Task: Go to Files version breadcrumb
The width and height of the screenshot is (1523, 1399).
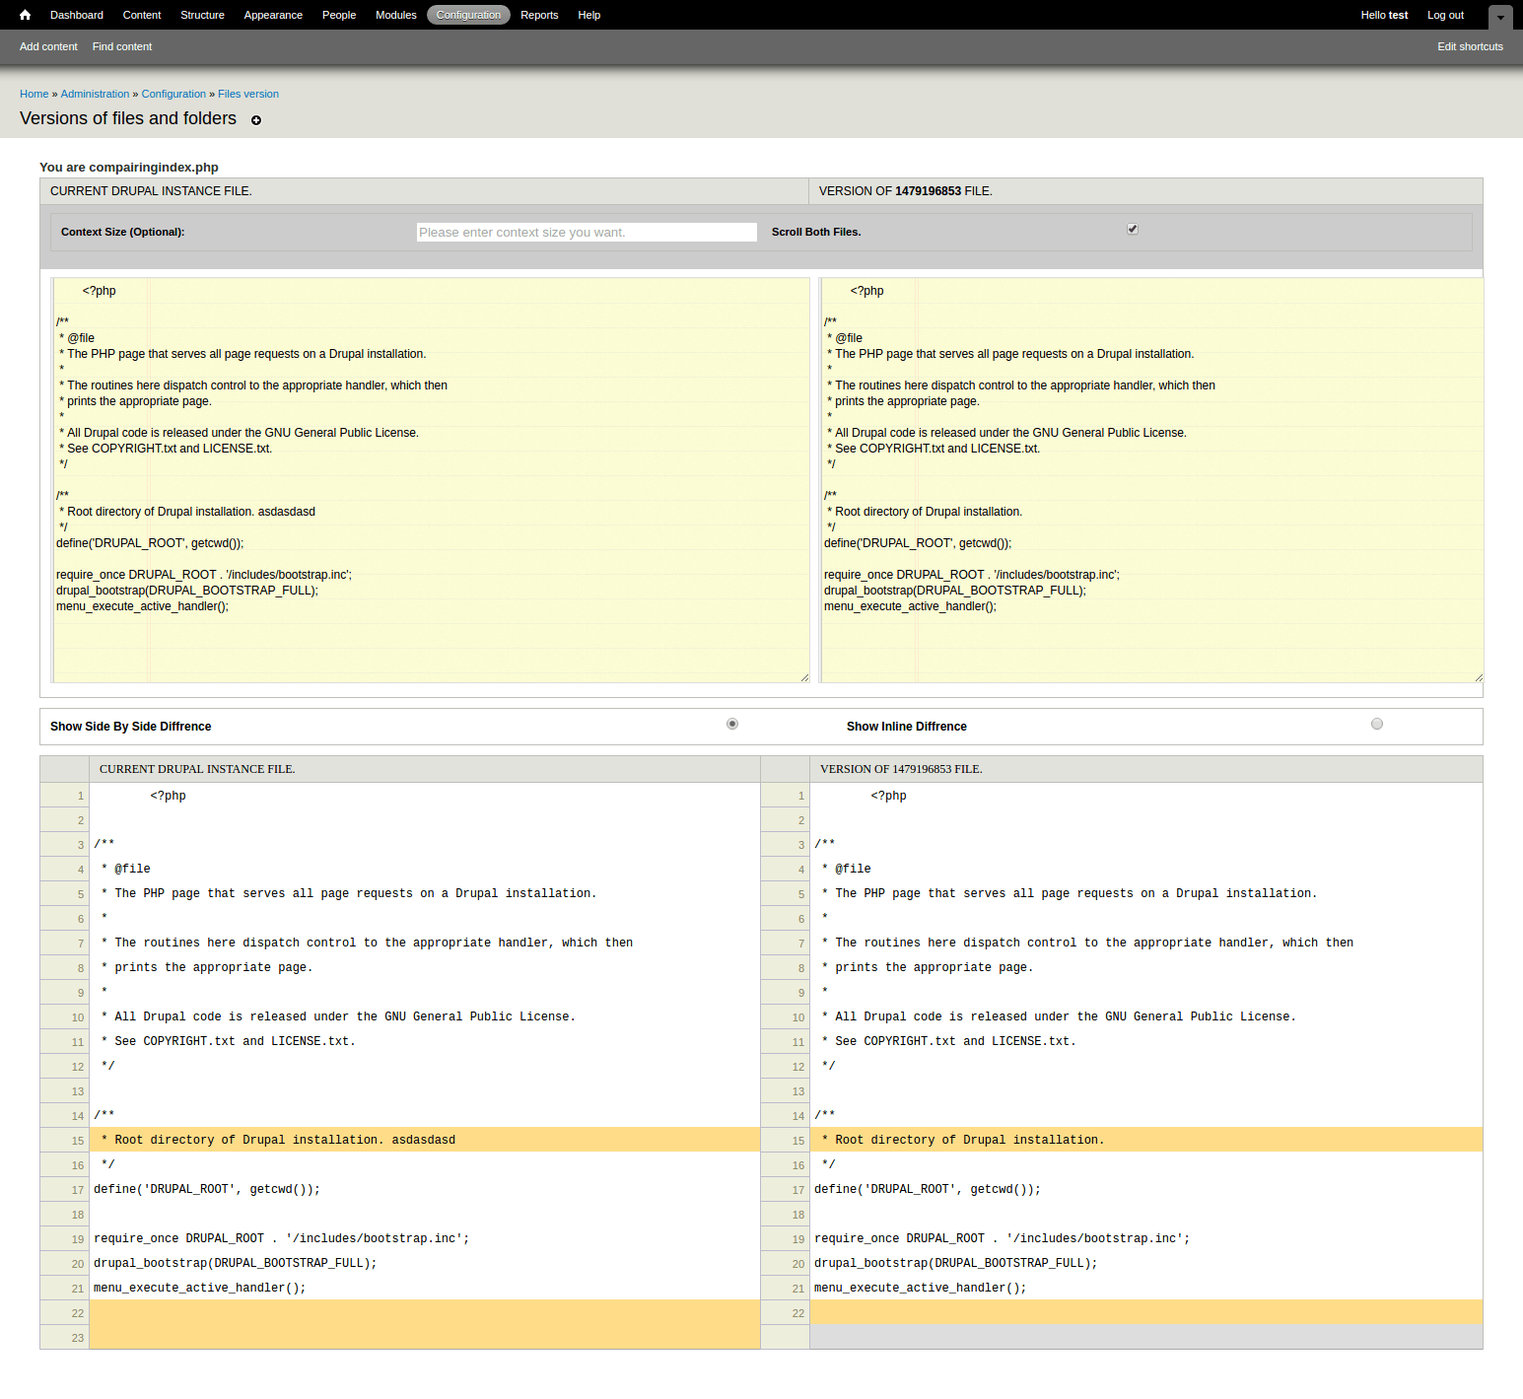Action: pos(248,94)
